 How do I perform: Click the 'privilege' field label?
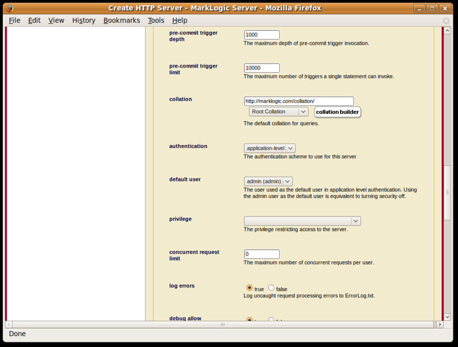point(181,219)
